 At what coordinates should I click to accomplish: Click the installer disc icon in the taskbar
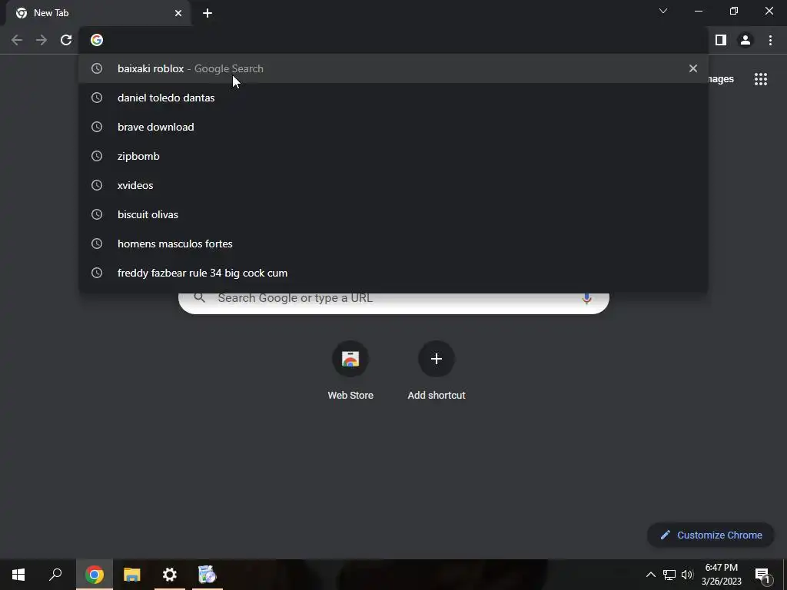(x=207, y=575)
